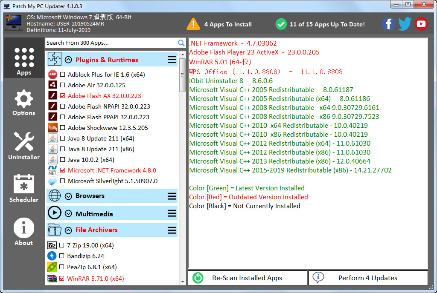Image resolution: width=437 pixels, height=293 pixels.
Task: Open the Facebook page icon
Action: tap(388, 24)
